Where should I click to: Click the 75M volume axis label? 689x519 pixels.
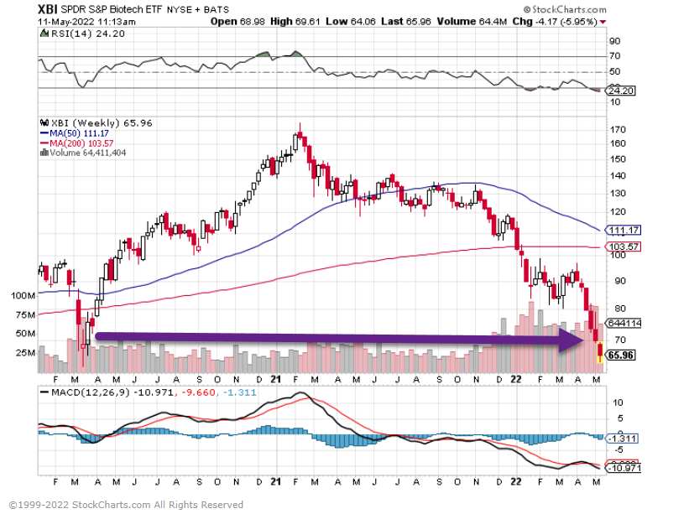tap(25, 314)
